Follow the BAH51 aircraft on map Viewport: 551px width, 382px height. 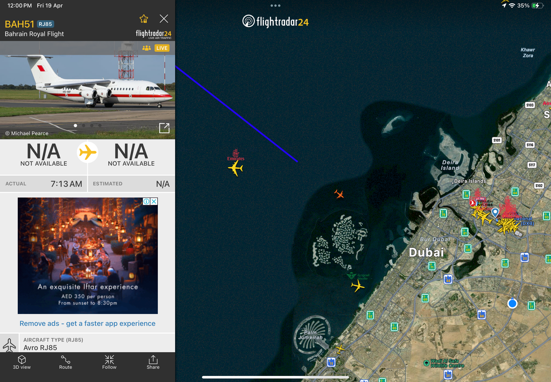click(109, 362)
